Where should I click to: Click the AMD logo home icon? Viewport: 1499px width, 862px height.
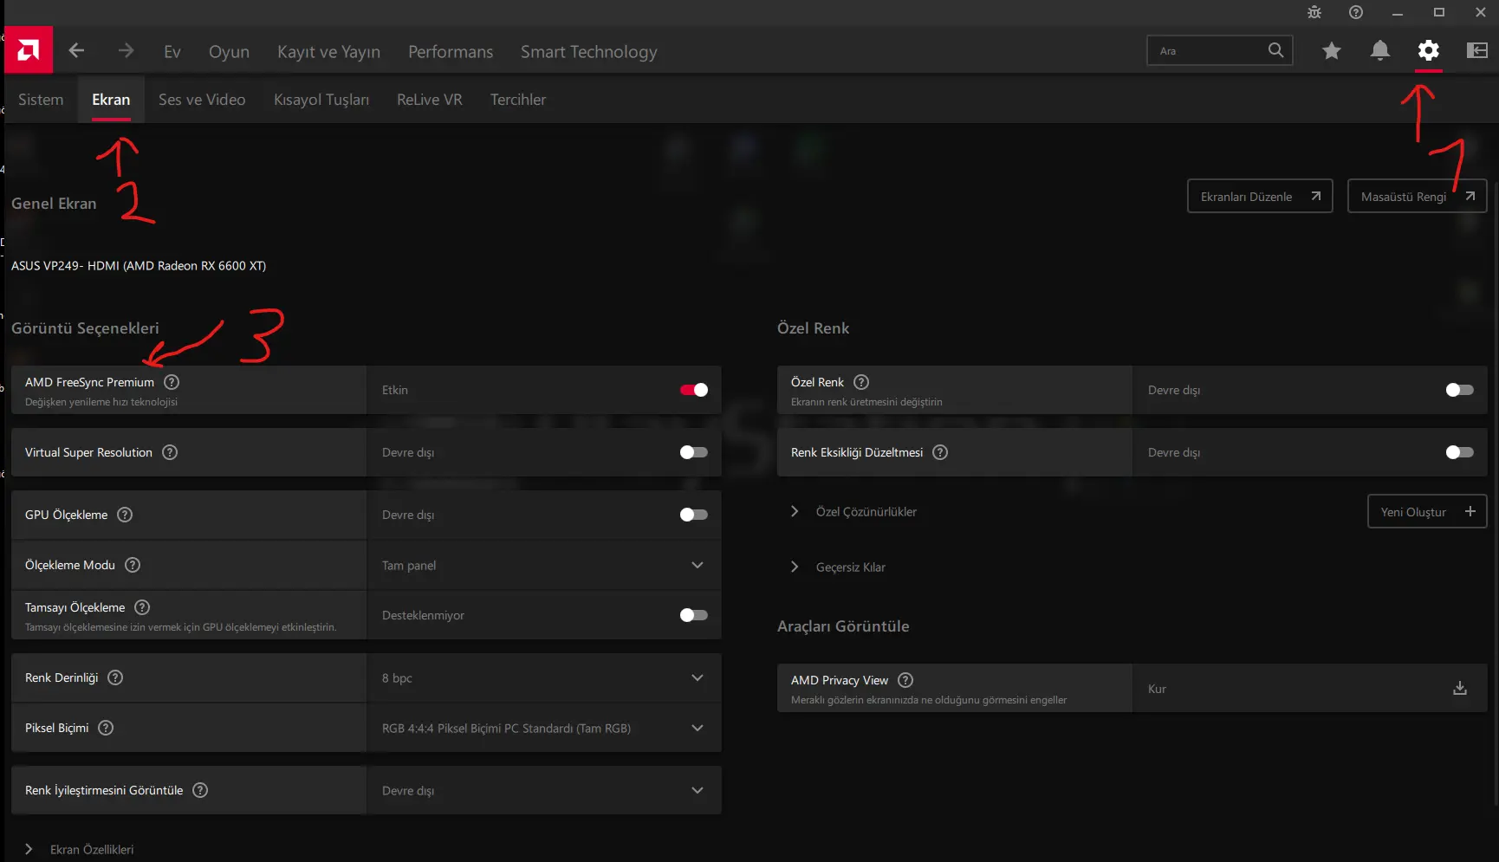[29, 50]
